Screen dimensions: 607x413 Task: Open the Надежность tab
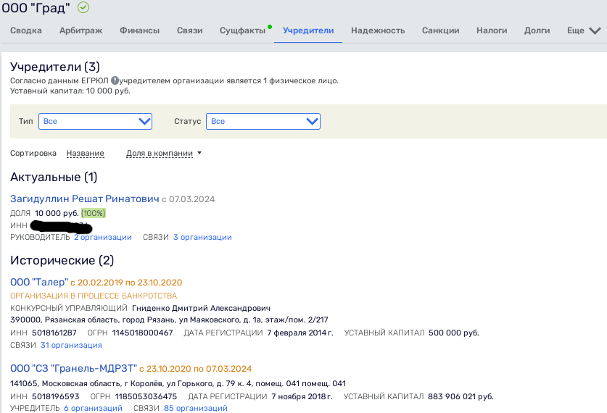pos(378,31)
